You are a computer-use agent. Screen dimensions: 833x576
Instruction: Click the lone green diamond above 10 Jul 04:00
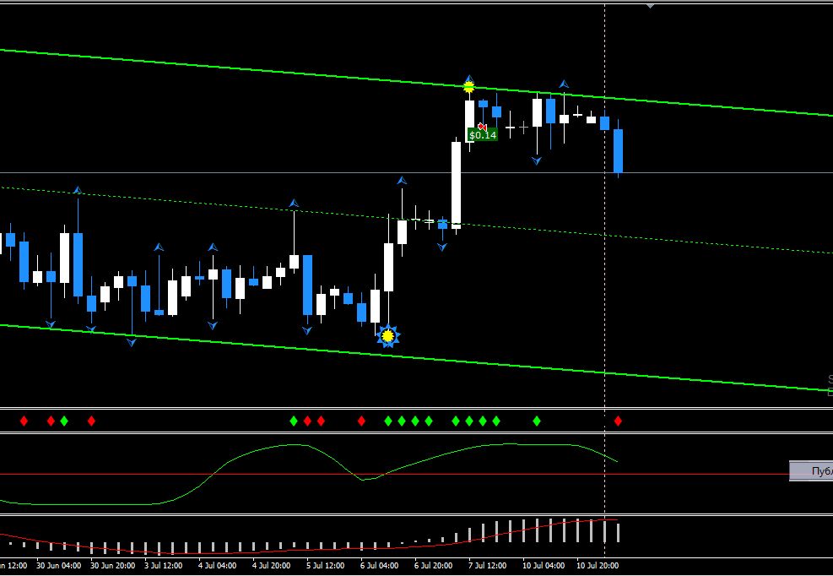click(x=537, y=421)
